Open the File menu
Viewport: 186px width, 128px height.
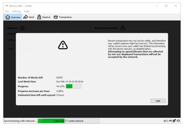(x=7, y=11)
